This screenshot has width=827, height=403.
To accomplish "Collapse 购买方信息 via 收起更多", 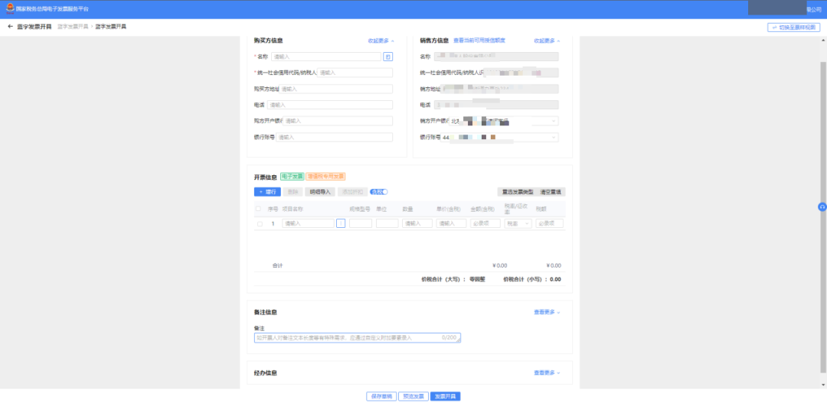I will [x=381, y=41].
